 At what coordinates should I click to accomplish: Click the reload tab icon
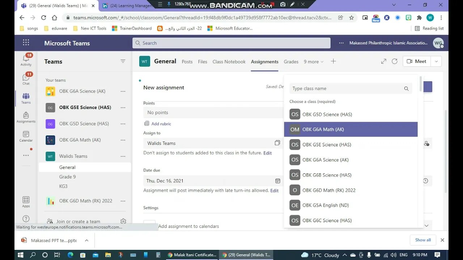395,61
